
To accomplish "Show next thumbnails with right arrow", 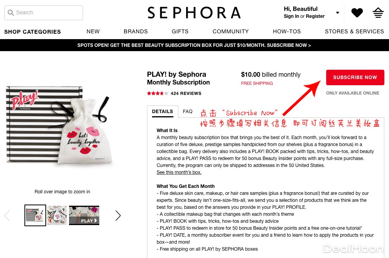I will coord(118,216).
